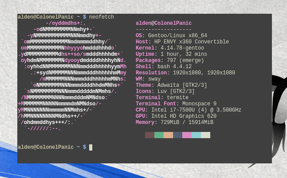Click the 'WM: sway' line

click(148, 79)
